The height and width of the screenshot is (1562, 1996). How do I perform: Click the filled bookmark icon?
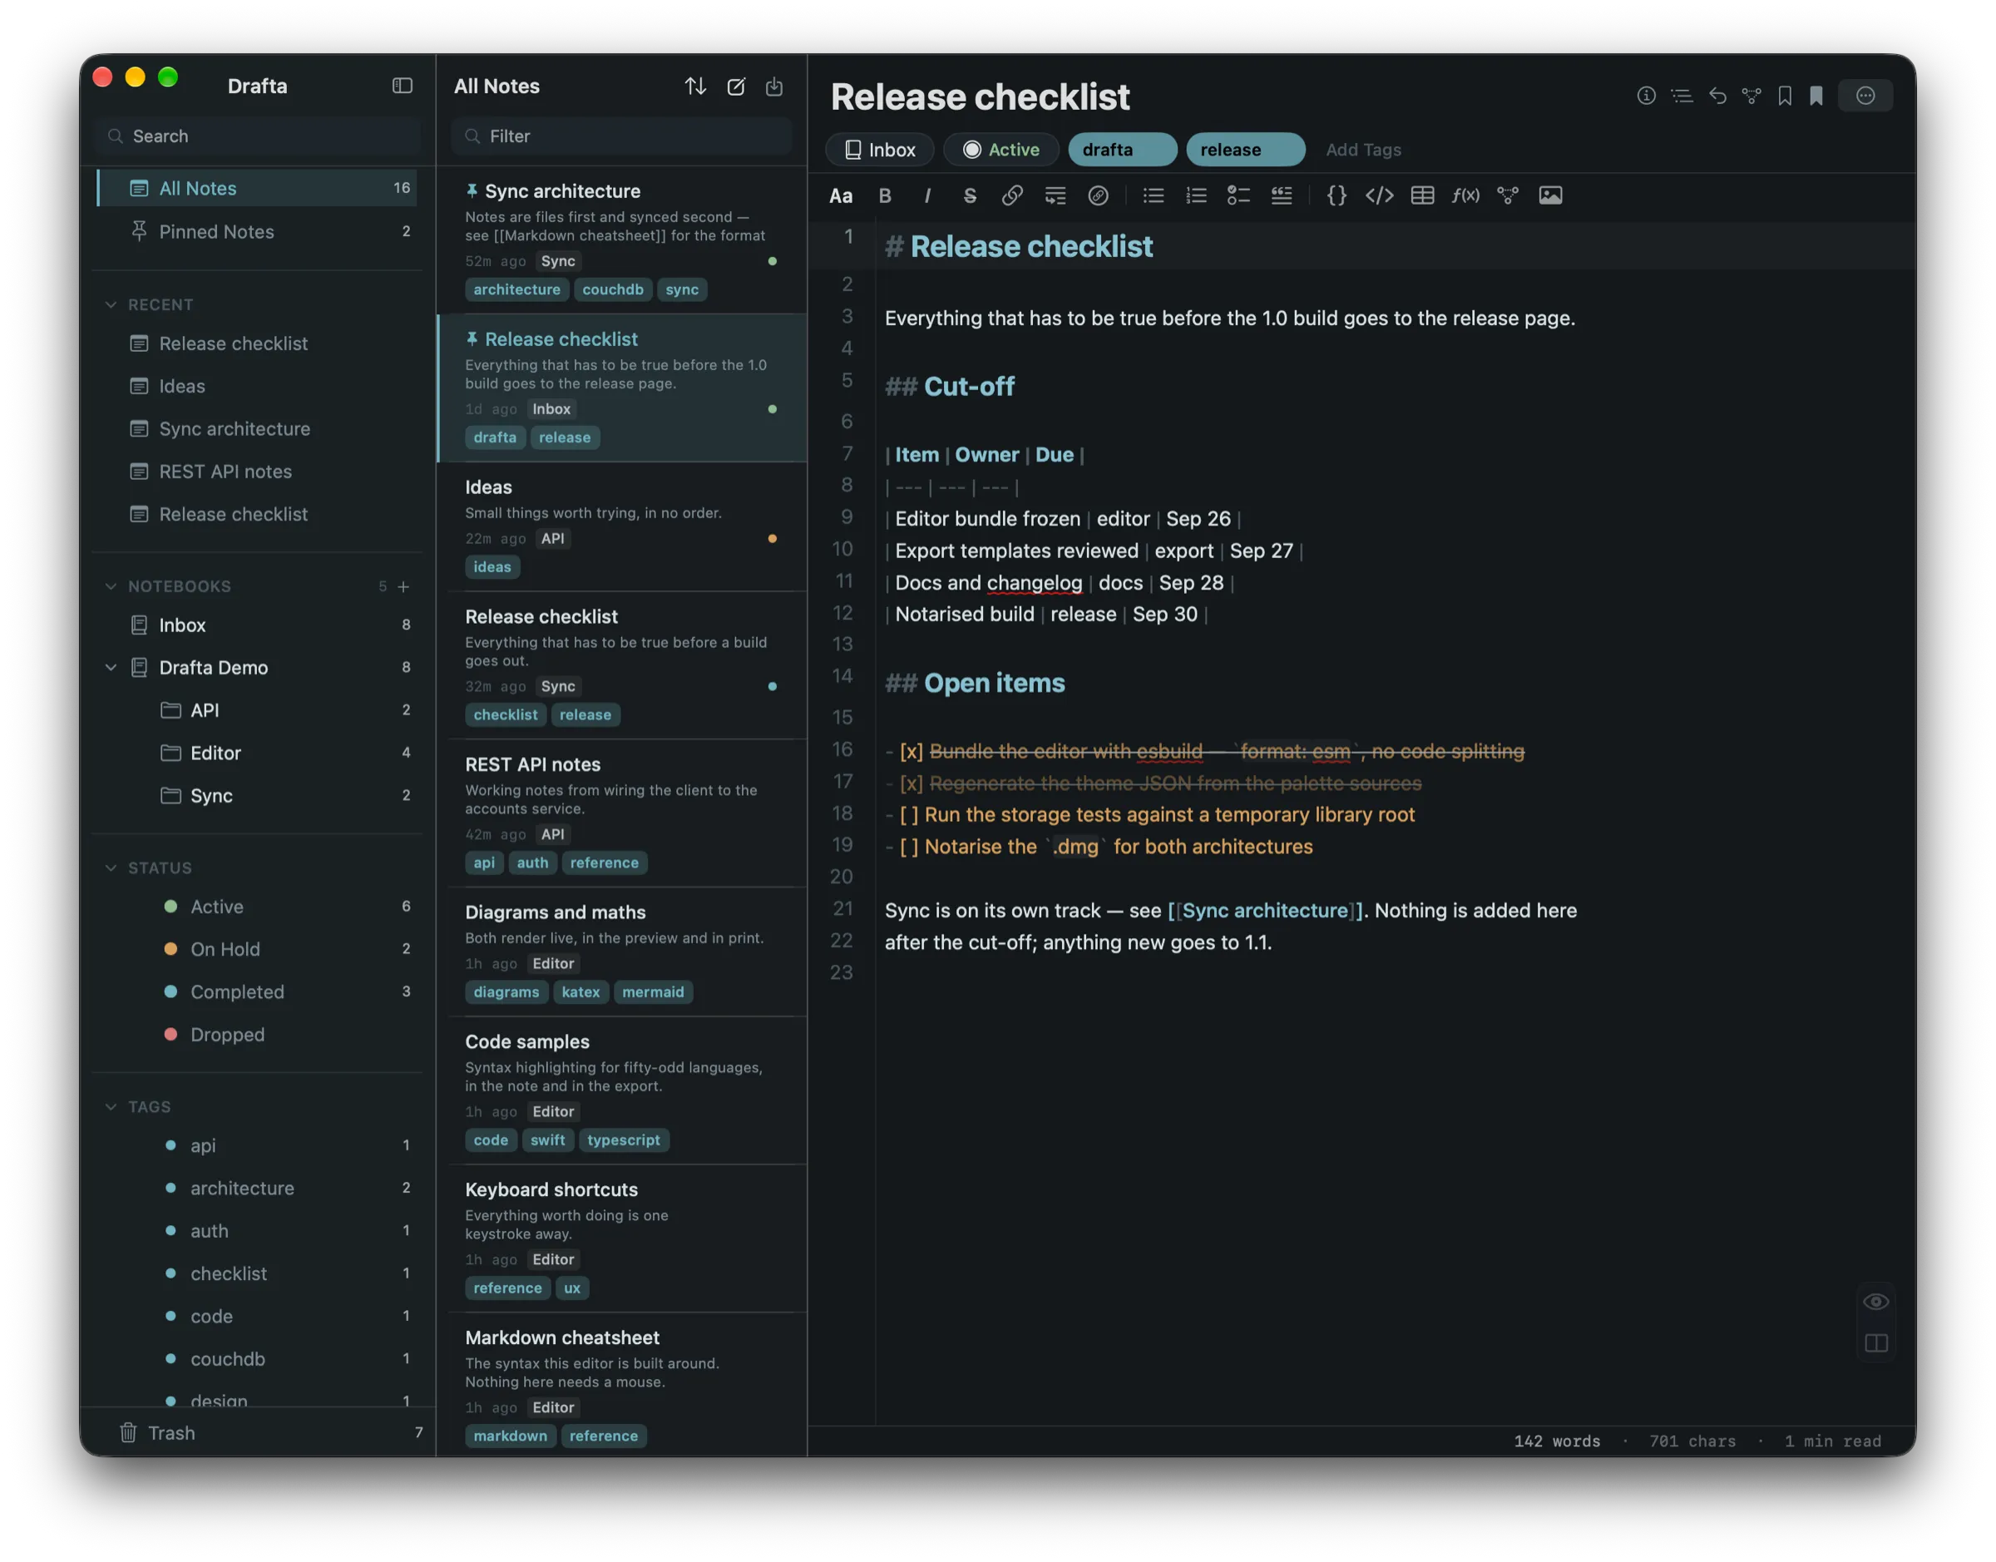point(1816,96)
